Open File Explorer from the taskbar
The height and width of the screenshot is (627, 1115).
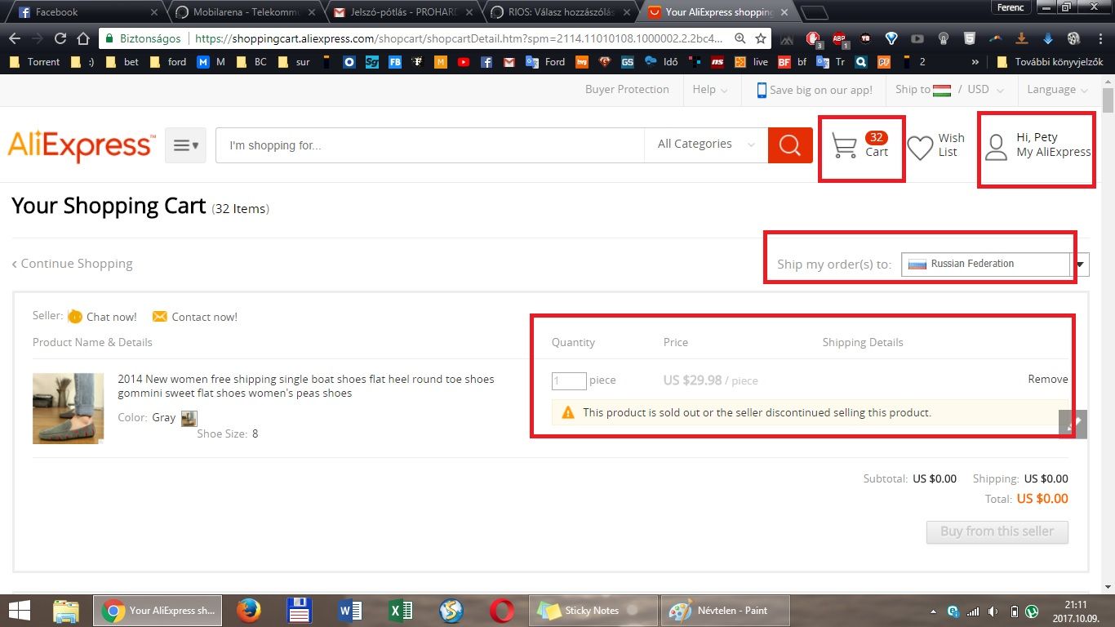pos(66,611)
